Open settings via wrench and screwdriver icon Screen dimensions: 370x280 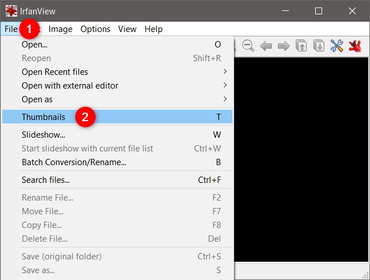coord(337,46)
